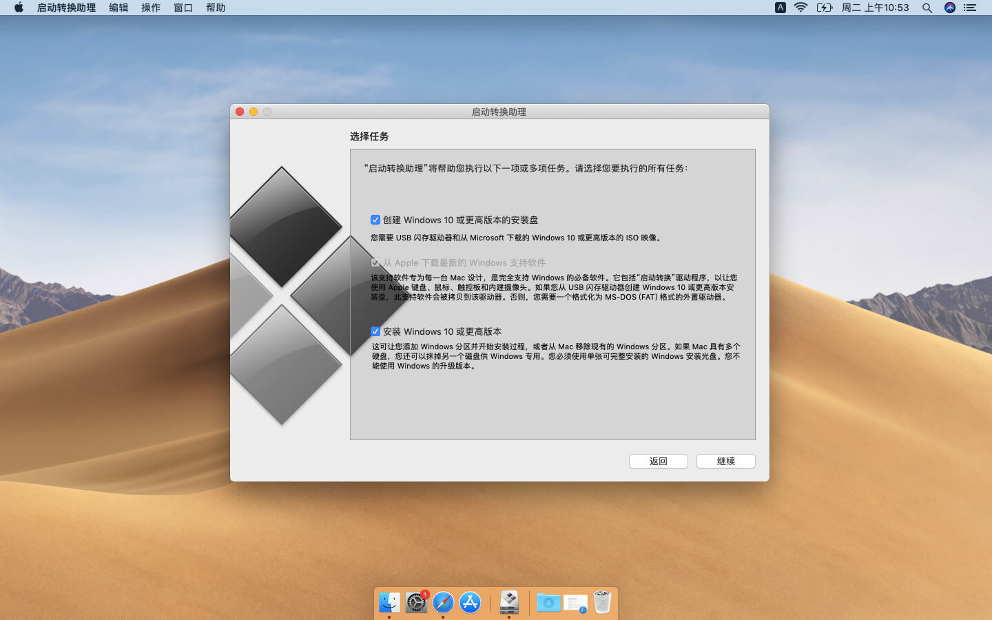Uncheck 创建 Windows 10 或更高版本的安装盘
The image size is (992, 620).
click(375, 220)
